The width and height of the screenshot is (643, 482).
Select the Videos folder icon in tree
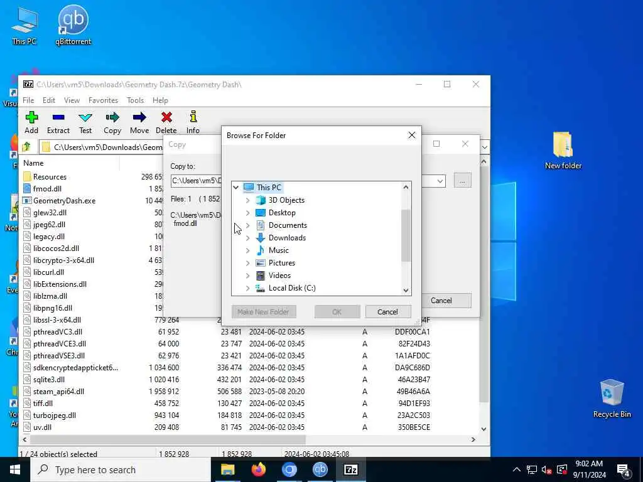(x=261, y=276)
